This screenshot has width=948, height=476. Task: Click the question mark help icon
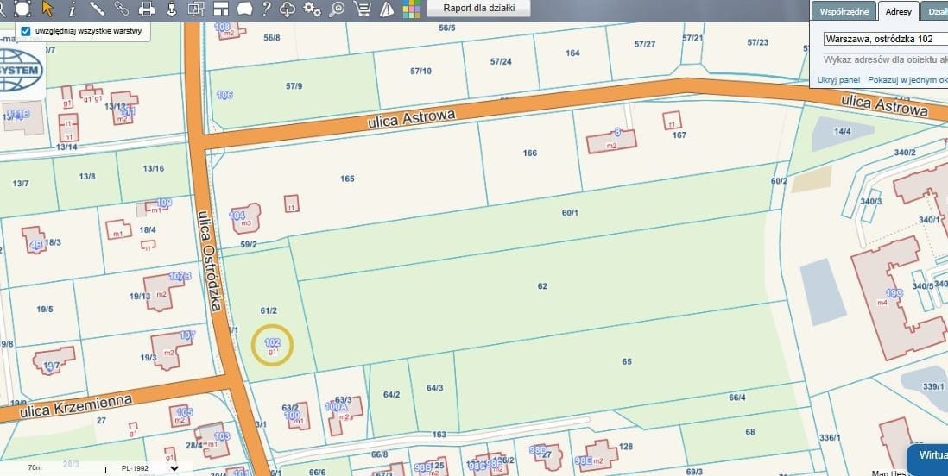coord(266,9)
